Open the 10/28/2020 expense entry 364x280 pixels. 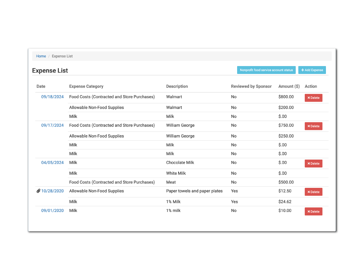(x=52, y=191)
